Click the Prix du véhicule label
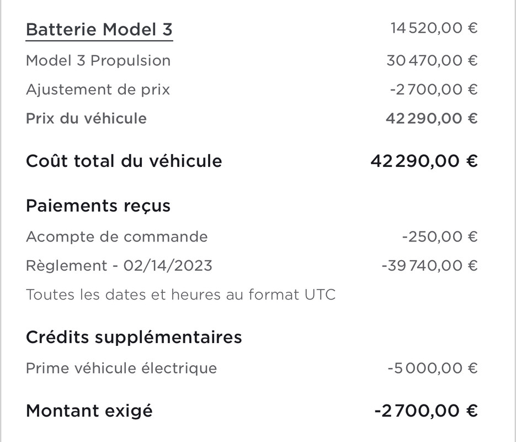The height and width of the screenshot is (442, 516). 86,119
